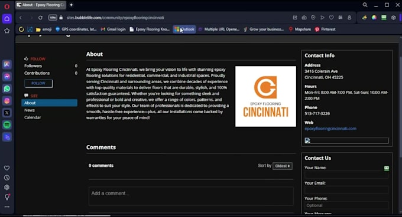402x217 pixels.
Task: Open the Sort by Oldest dropdown
Action: 282,166
